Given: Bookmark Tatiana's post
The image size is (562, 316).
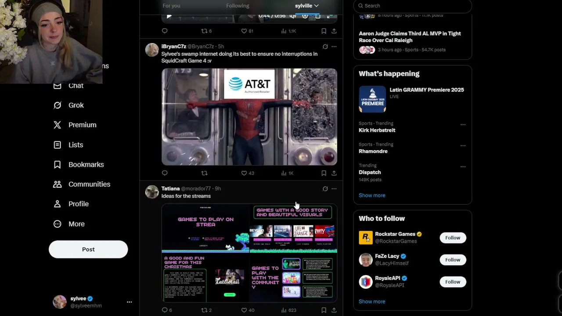Looking at the screenshot, I should 324,310.
